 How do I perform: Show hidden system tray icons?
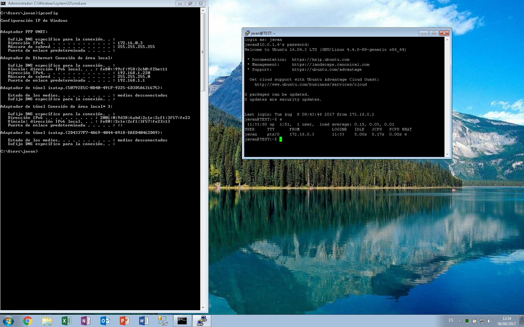point(459,321)
